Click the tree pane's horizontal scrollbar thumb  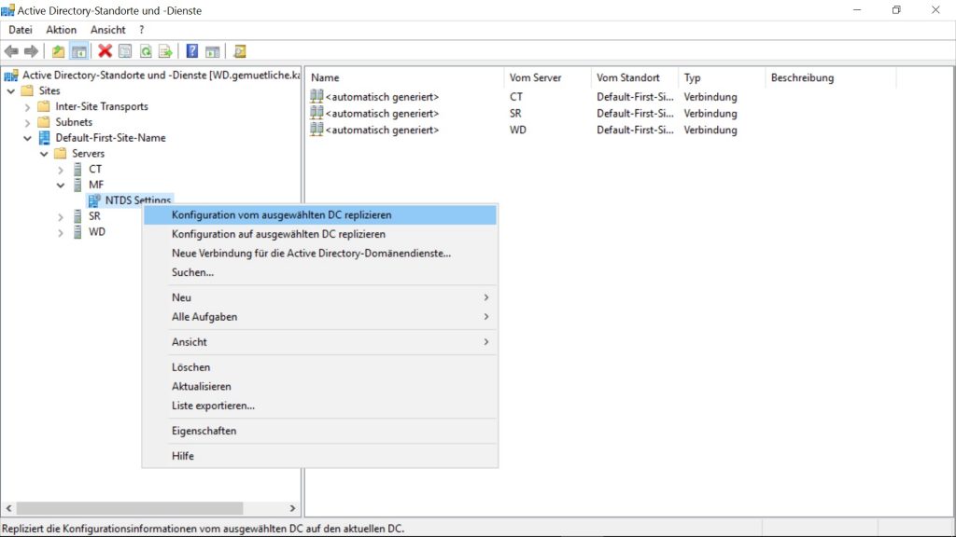point(130,508)
